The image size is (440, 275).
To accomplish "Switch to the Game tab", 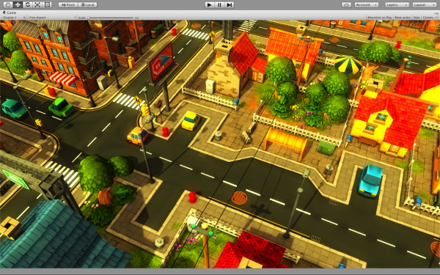I will 10,12.
